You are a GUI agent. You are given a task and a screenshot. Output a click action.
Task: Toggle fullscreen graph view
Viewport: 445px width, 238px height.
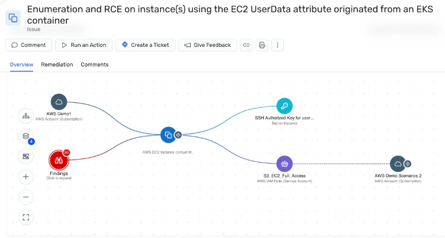click(x=26, y=218)
